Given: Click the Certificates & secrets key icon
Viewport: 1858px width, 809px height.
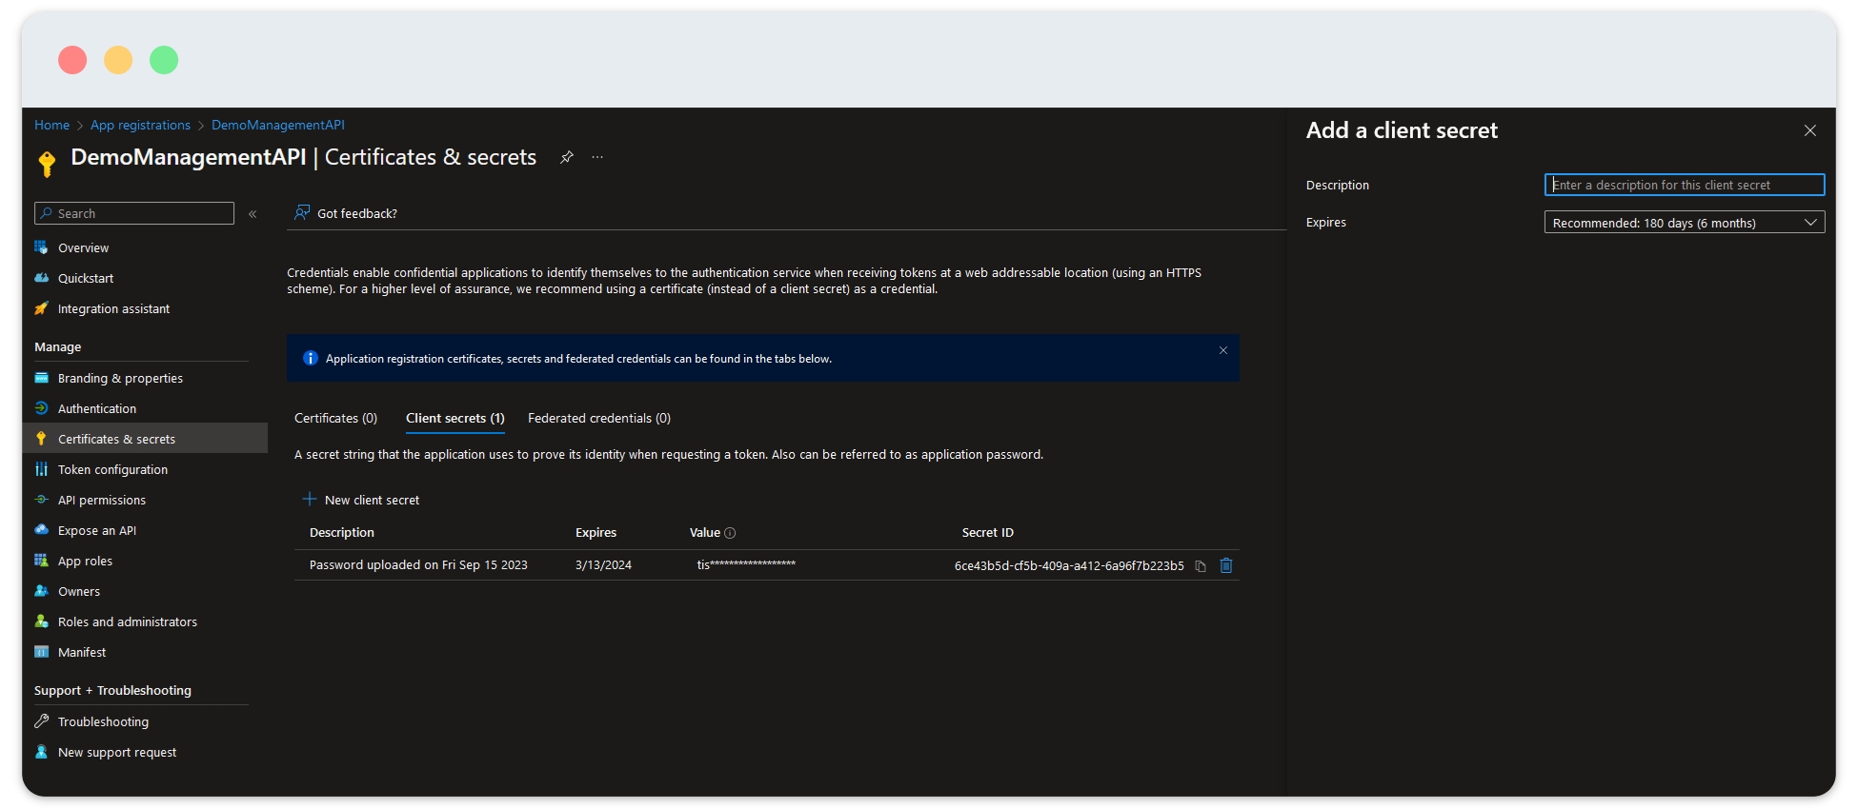Looking at the screenshot, I should [41, 439].
